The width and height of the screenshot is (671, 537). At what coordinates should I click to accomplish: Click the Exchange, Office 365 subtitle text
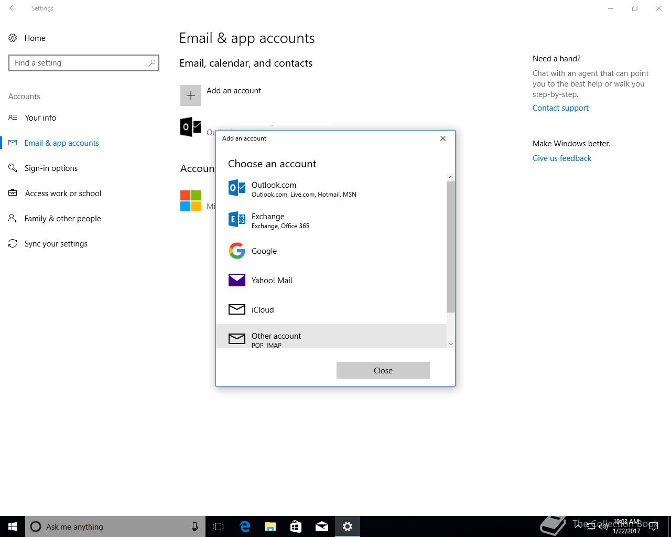coord(280,226)
